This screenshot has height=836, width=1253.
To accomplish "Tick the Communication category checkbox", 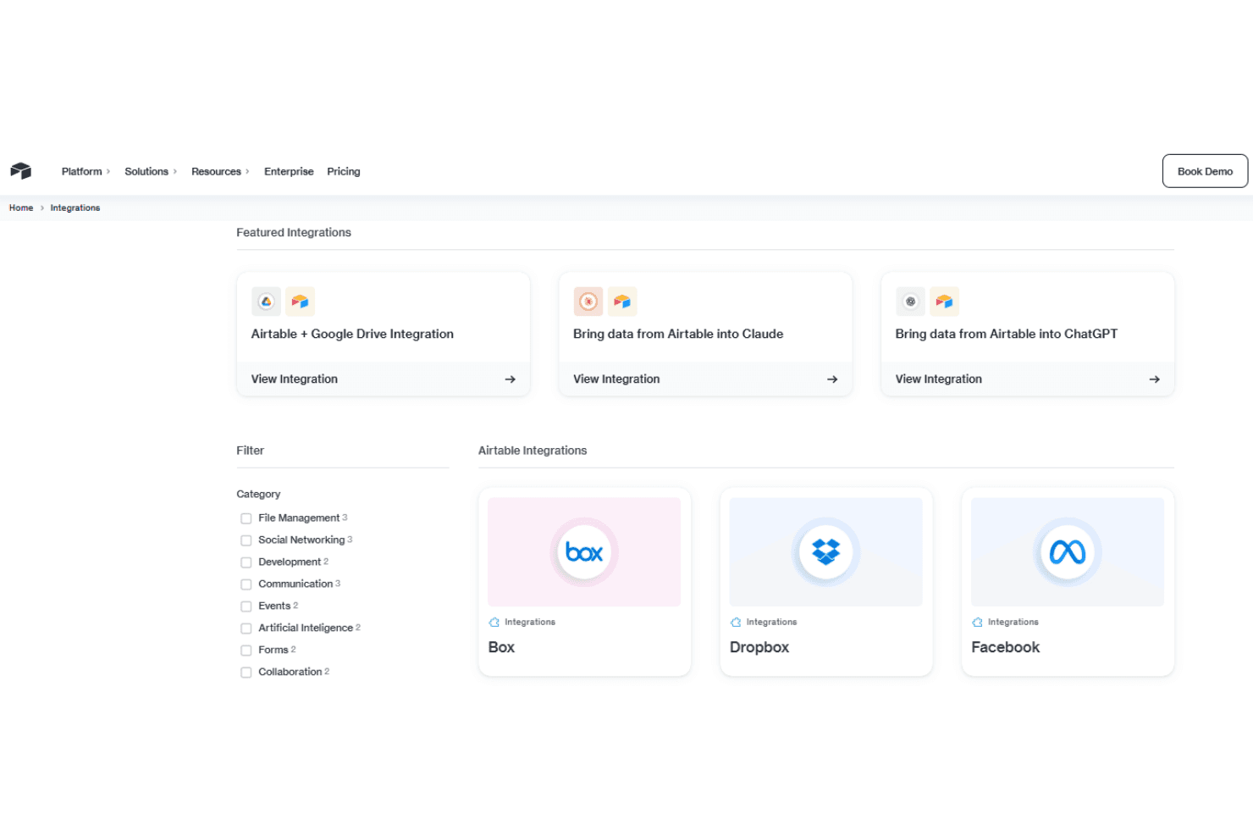I will 246,584.
